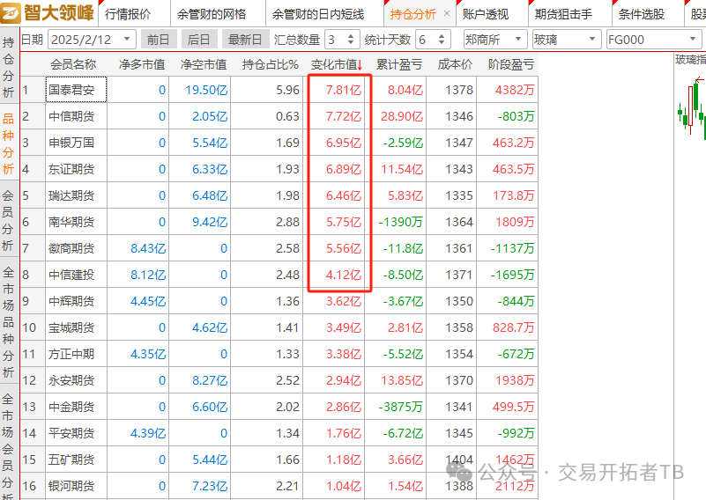Click the 变化市值 column header sort arrow

point(360,66)
